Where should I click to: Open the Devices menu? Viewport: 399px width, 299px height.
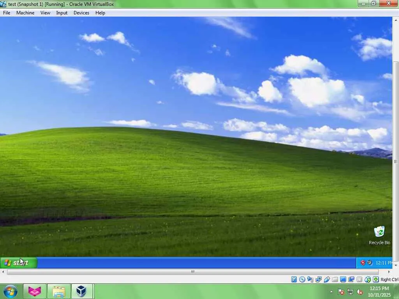[81, 13]
